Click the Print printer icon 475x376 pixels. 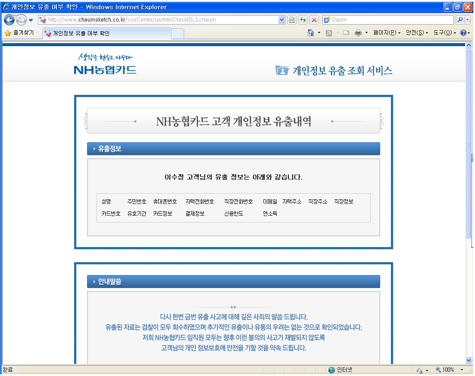point(358,33)
